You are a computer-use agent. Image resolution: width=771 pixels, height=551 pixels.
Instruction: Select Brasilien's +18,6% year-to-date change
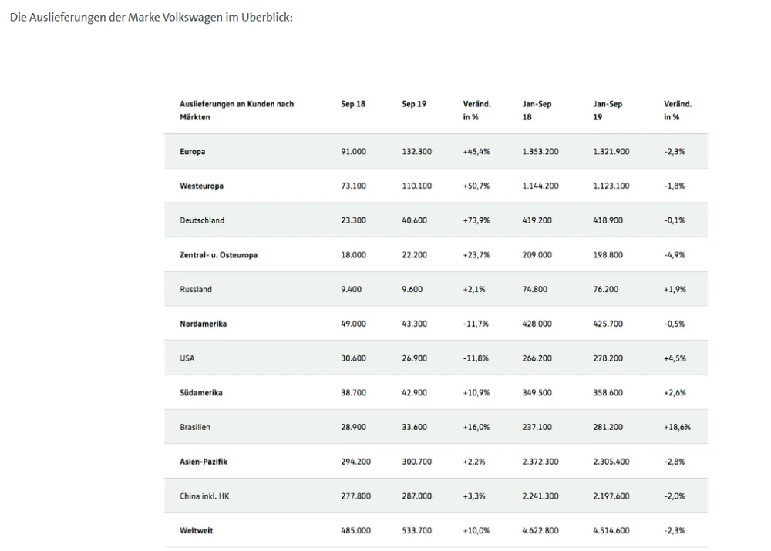coord(677,427)
